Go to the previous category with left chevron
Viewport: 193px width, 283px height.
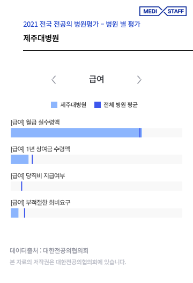pyautogui.click(x=54, y=80)
